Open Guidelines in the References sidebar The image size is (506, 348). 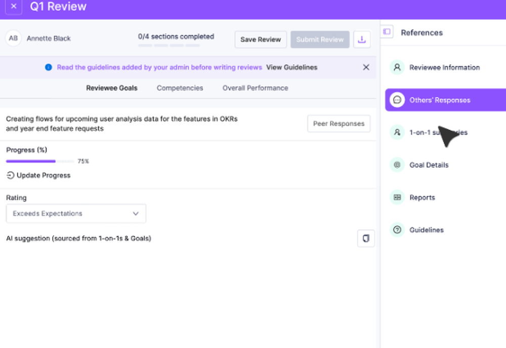tap(426, 230)
